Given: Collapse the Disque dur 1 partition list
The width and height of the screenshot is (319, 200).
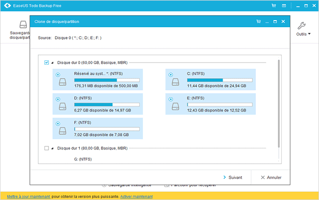Looking at the screenshot, I should 52,148.
